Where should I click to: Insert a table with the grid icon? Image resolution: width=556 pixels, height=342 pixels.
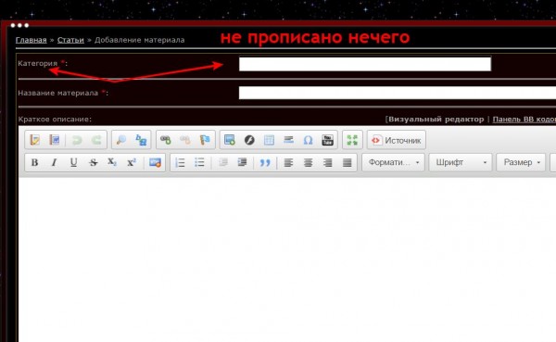[x=269, y=140]
